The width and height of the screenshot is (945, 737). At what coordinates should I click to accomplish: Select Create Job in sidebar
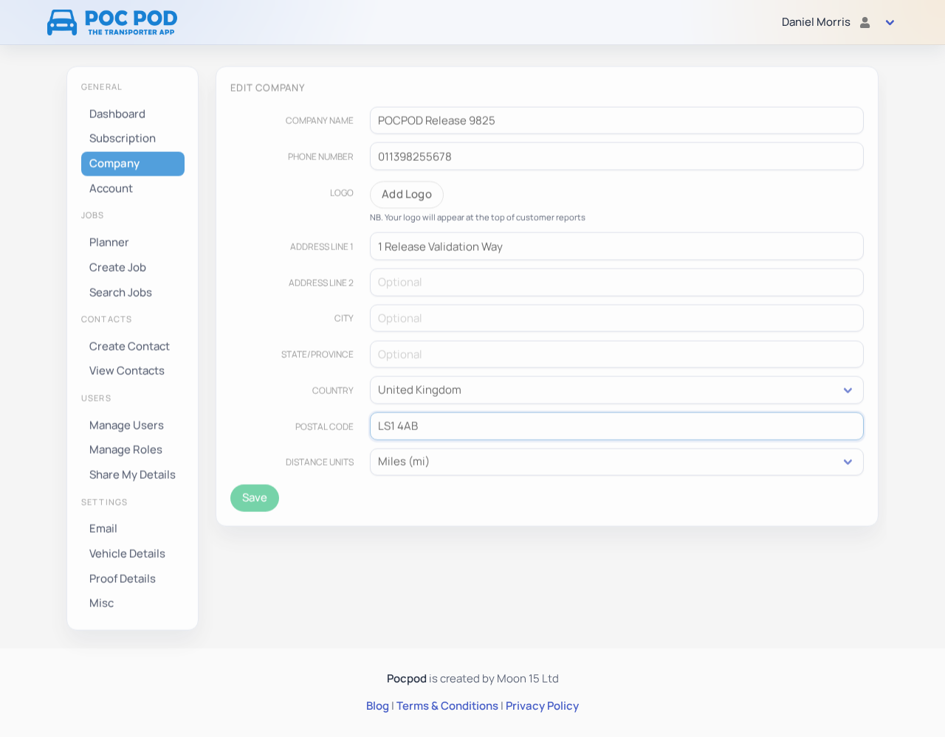coord(133,268)
